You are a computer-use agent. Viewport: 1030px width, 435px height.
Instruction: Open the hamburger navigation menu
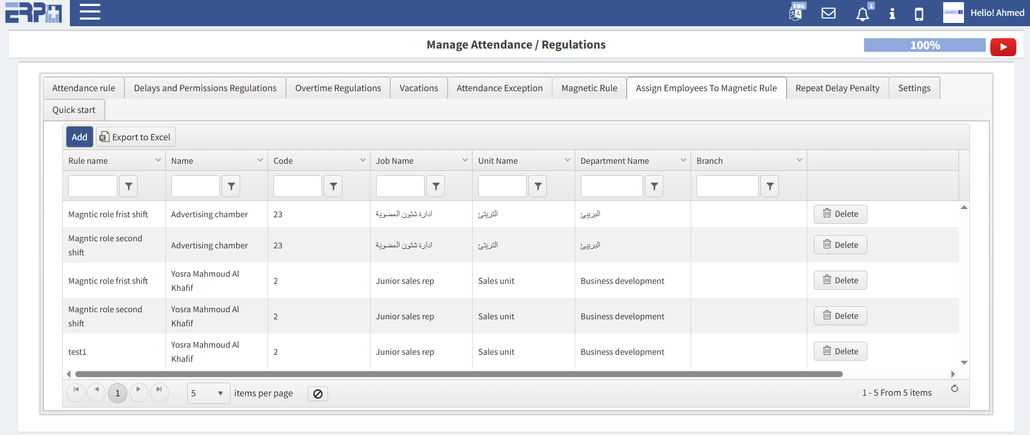tap(90, 12)
